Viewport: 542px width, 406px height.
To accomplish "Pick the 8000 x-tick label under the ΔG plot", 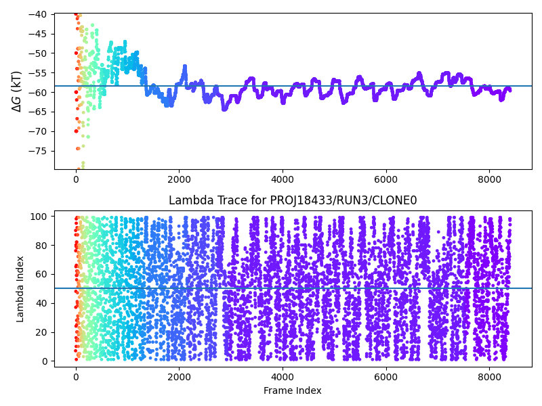I will coord(489,179).
